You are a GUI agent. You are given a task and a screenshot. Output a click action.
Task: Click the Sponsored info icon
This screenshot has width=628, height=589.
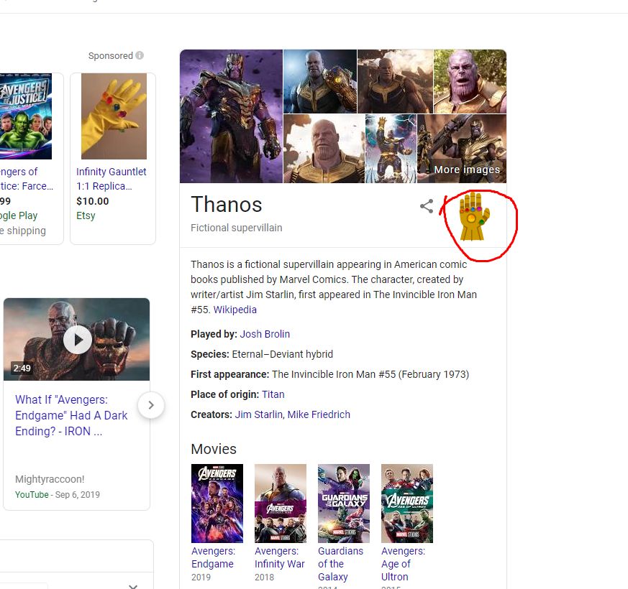pyautogui.click(x=140, y=55)
